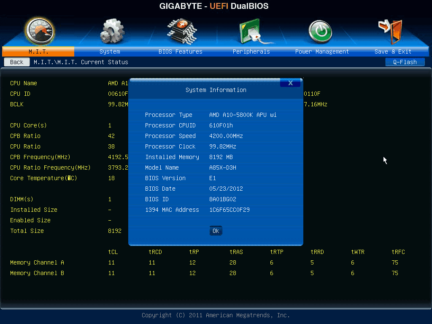Switch to the Save & Exit tab
Image resolution: width=432 pixels, height=324 pixels.
393,51
